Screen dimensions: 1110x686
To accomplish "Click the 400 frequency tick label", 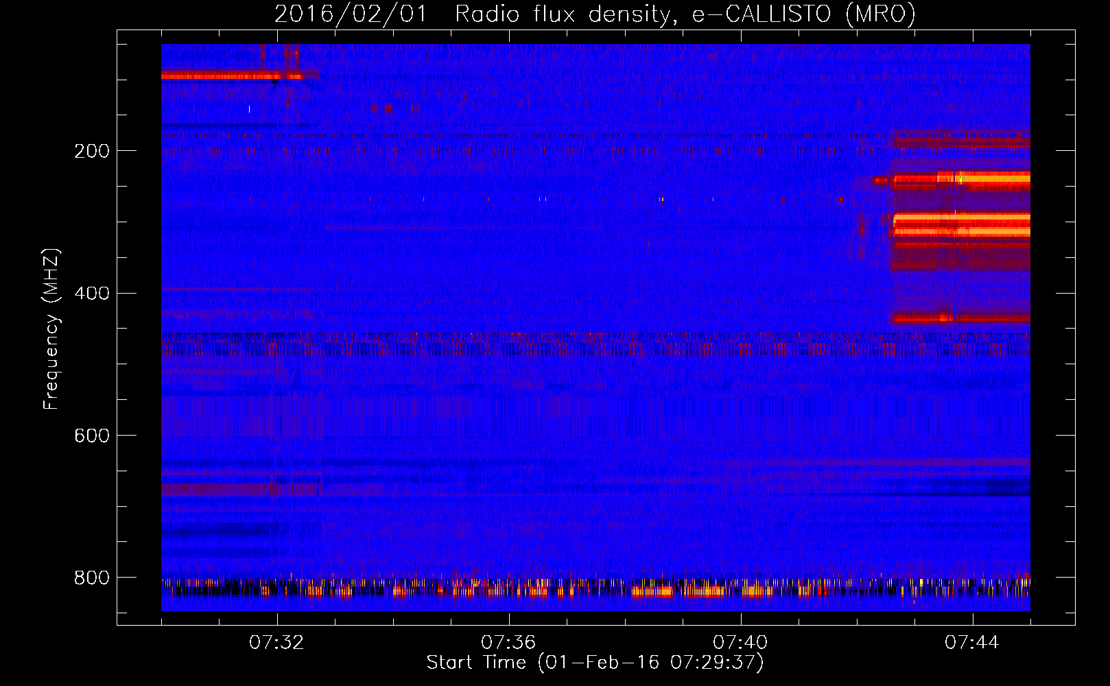I will point(91,294).
